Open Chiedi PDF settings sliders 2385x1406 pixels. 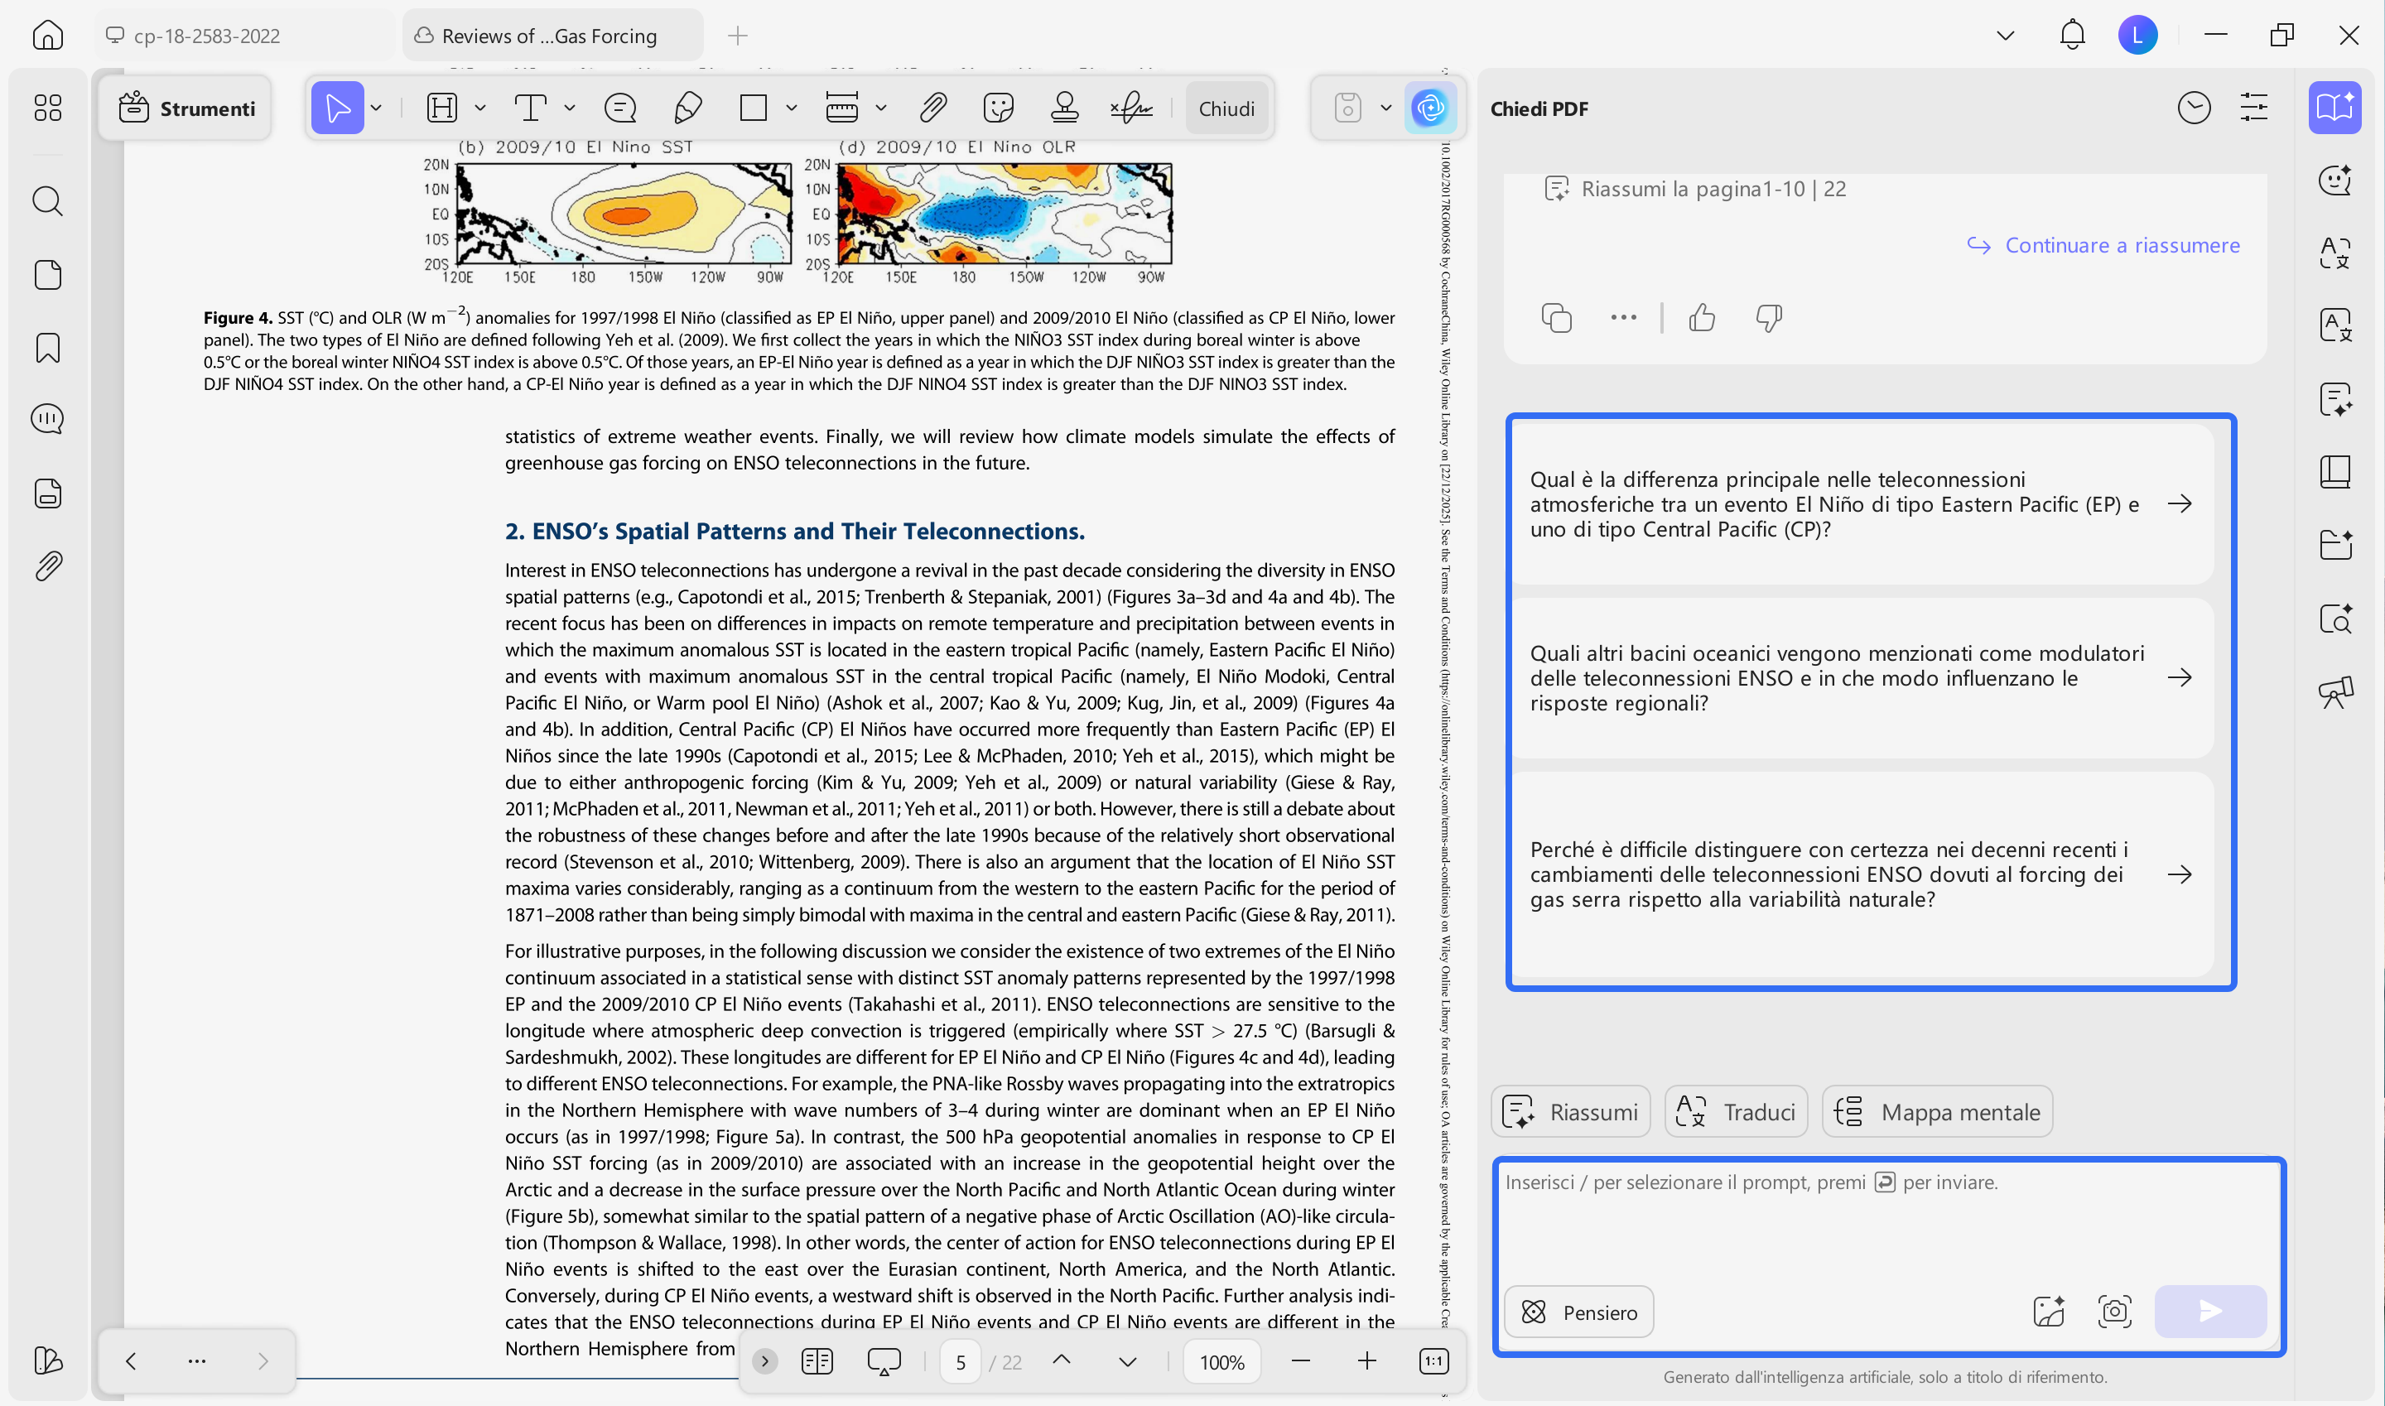click(x=2254, y=108)
